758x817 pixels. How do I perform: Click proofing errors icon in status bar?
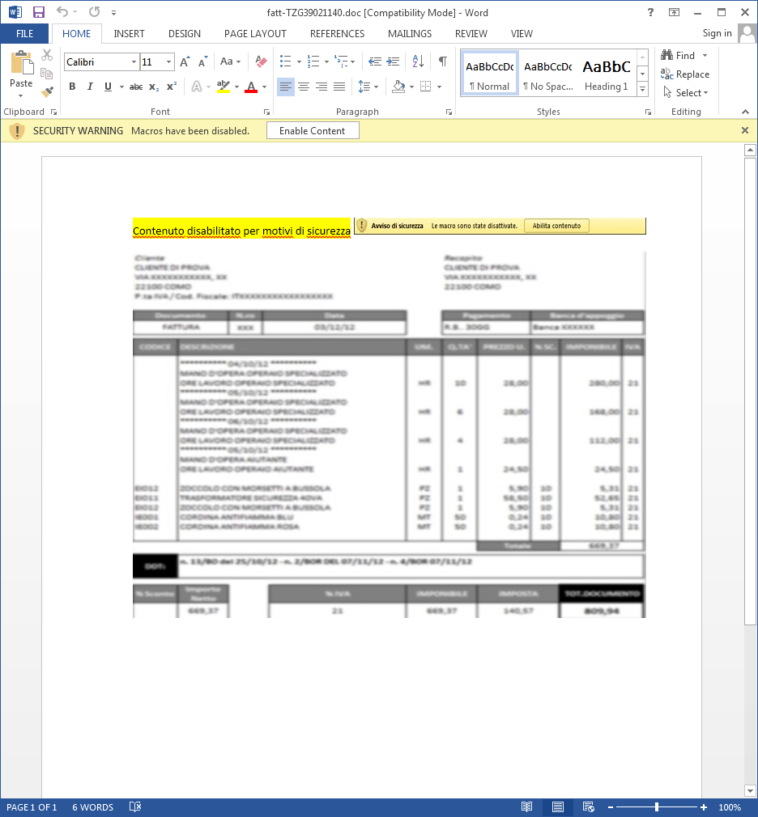(135, 807)
